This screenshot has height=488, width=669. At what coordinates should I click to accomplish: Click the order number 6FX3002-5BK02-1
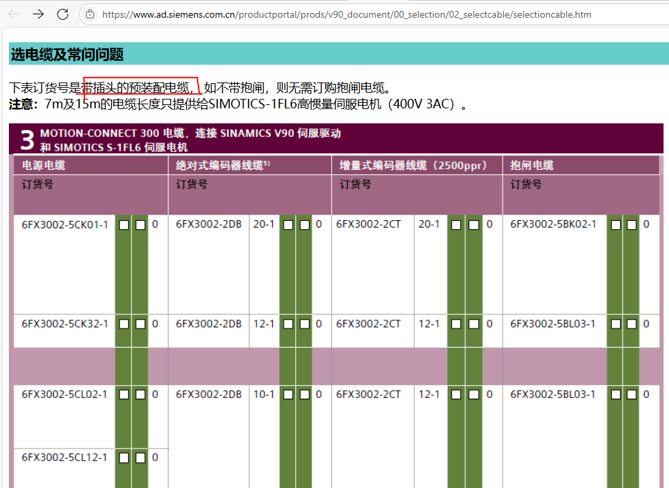tap(553, 224)
